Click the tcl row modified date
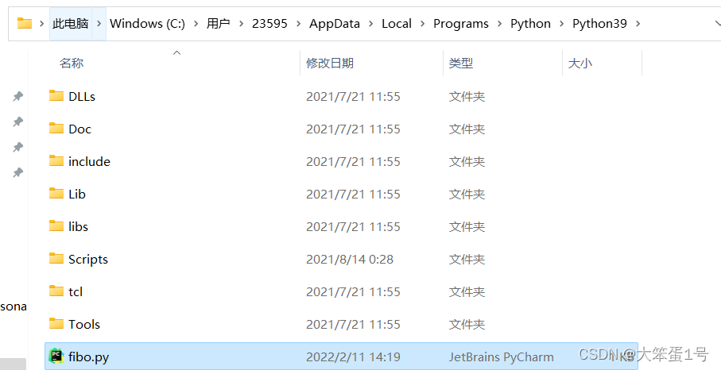The width and height of the screenshot is (721, 370). coord(353,292)
